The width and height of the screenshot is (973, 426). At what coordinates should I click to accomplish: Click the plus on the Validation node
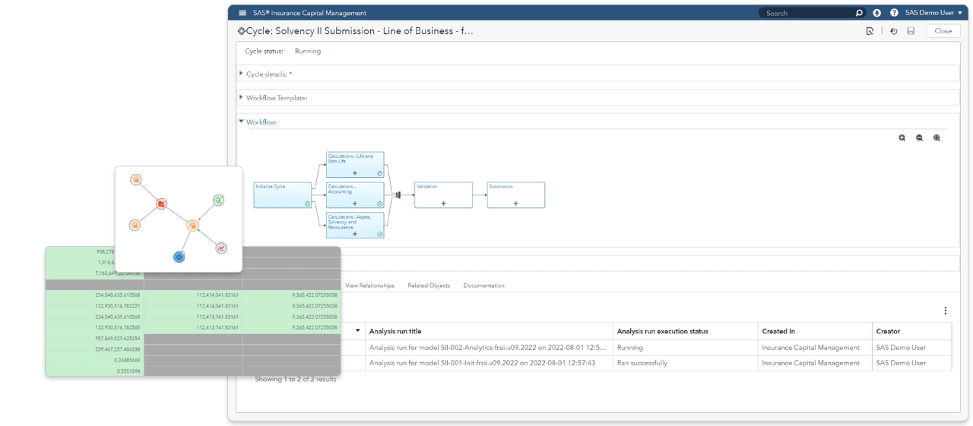pyautogui.click(x=443, y=204)
